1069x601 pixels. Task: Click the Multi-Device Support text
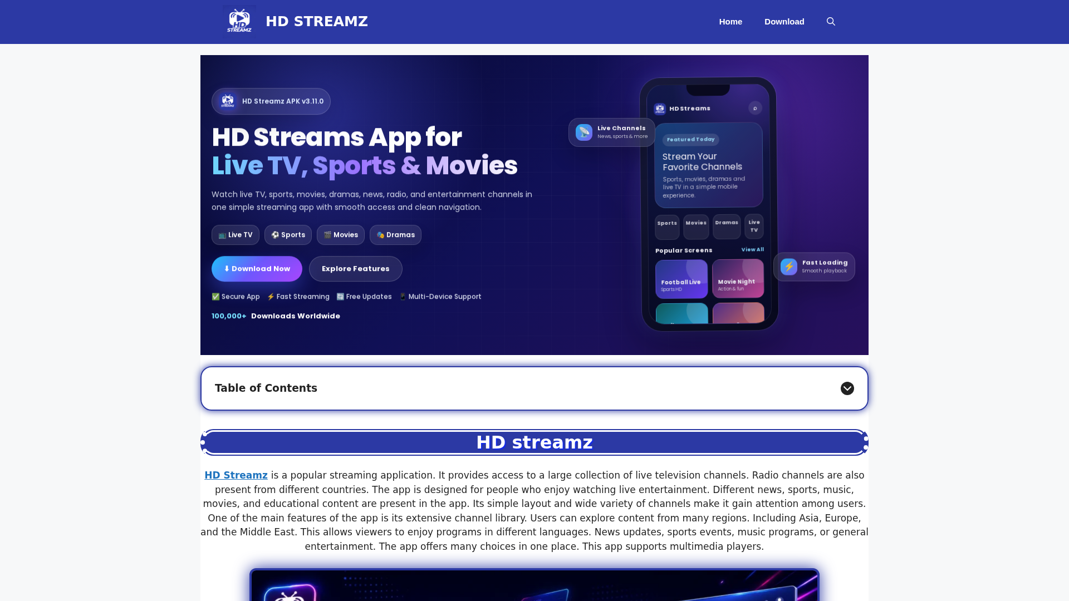pyautogui.click(x=440, y=297)
